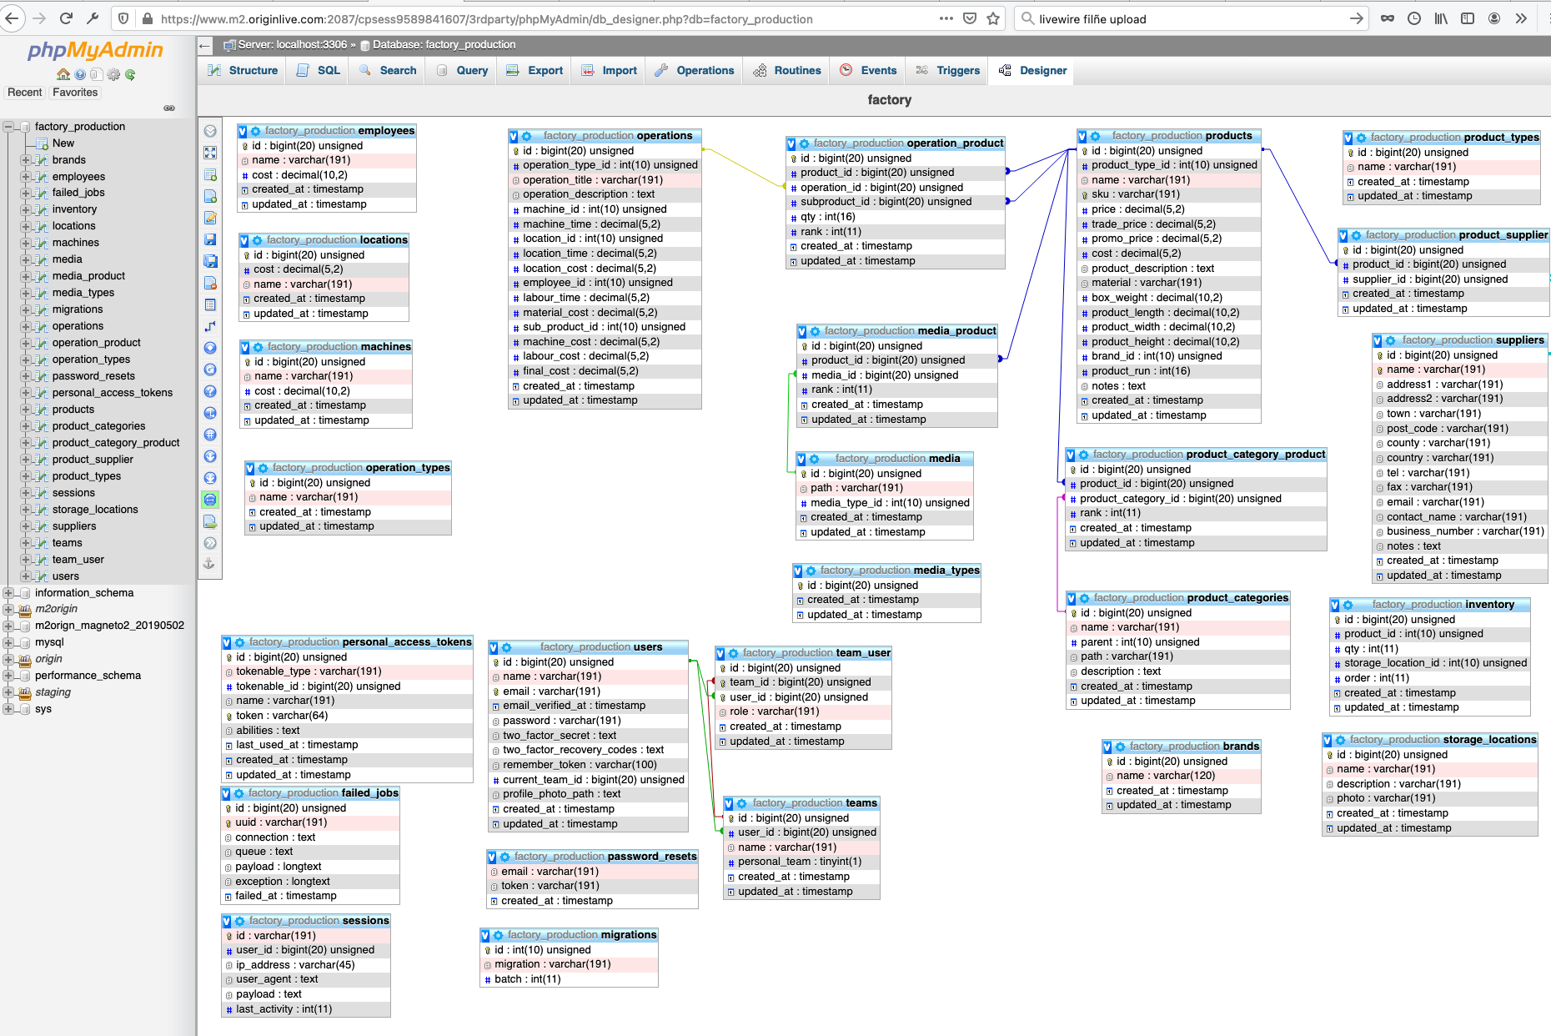Collapse brands table with its V toggle
Image resolution: width=1551 pixels, height=1036 pixels.
click(1107, 747)
